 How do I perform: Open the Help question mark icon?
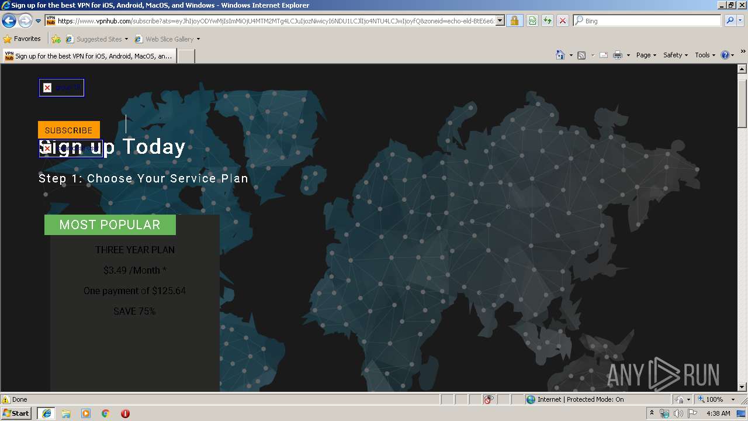(x=725, y=55)
